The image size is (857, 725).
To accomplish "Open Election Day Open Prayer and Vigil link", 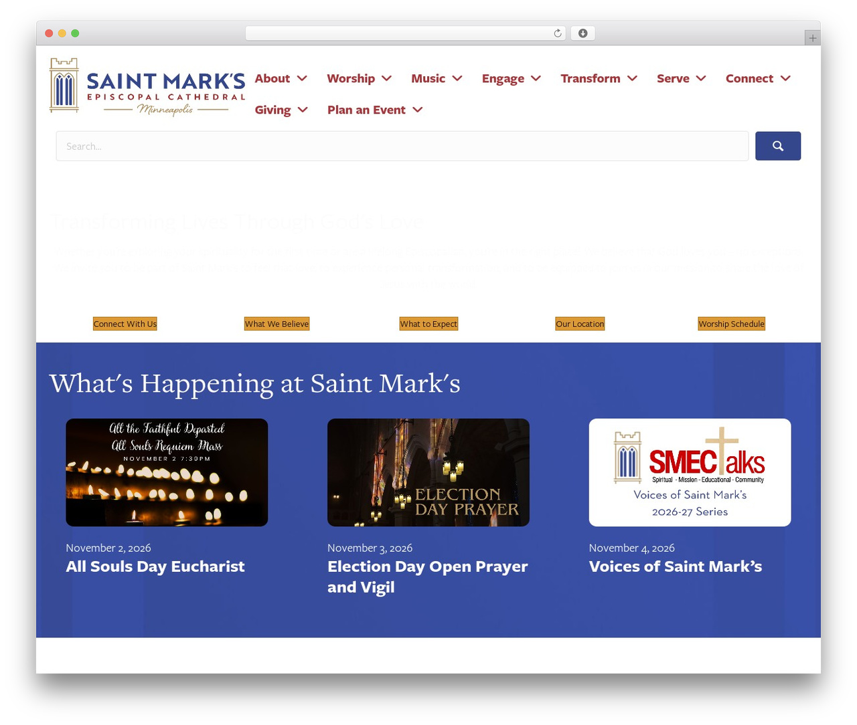I will tap(428, 577).
